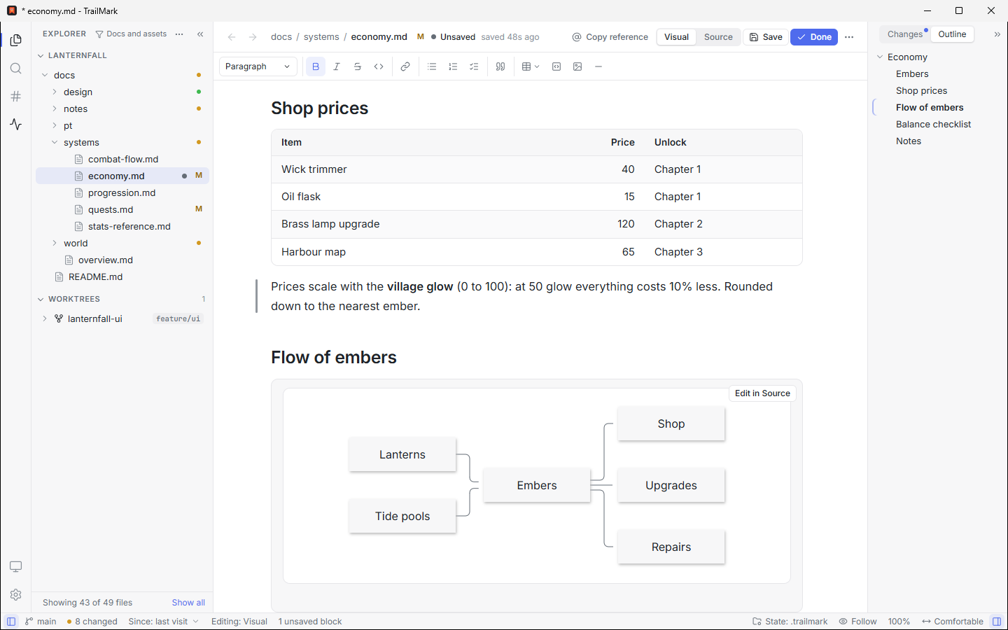Toggle Follow mode
Image resolution: width=1008 pixels, height=630 pixels.
pos(858,622)
